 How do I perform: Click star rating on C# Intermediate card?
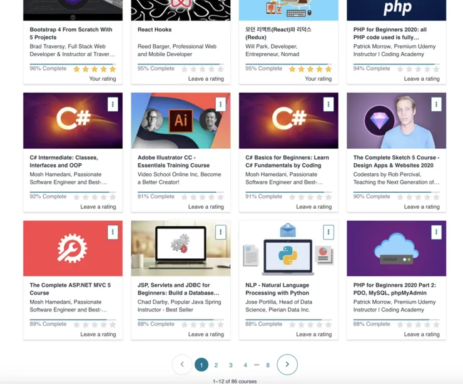(x=94, y=197)
